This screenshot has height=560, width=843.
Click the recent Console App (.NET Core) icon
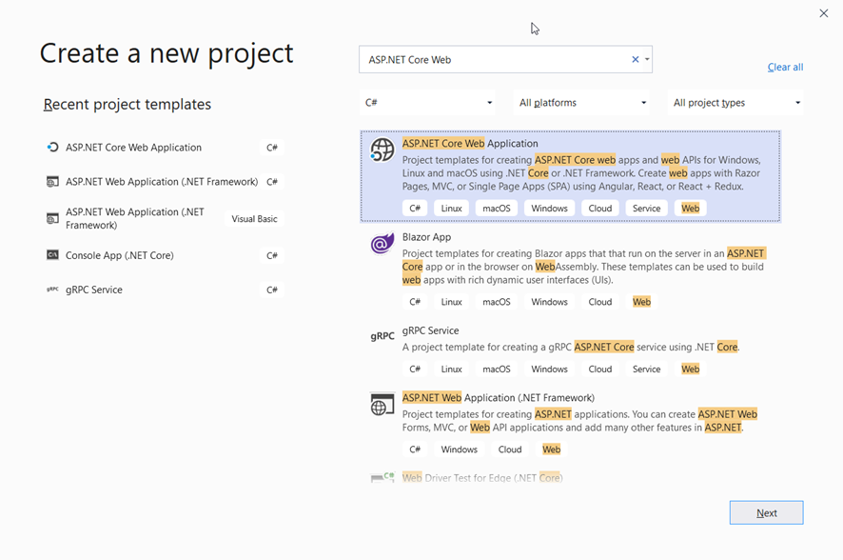(x=52, y=255)
